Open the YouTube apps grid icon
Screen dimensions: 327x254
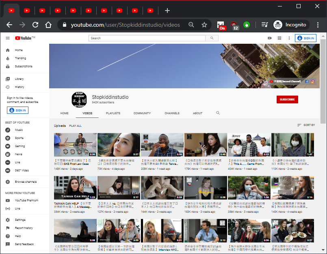(279, 38)
